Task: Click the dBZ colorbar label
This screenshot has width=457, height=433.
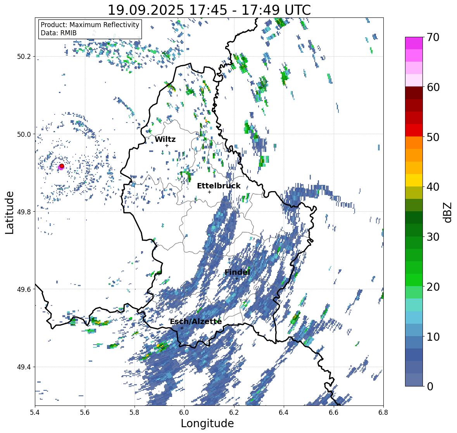Action: pos(448,212)
